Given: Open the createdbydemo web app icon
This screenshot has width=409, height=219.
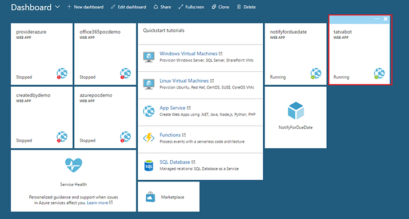Looking at the screenshot, I should pos(62,137).
